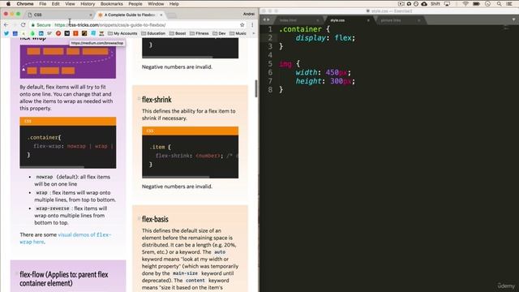Image resolution: width=519 pixels, height=292 pixels.
Task: Click the cloud upload menu bar icon
Action: click(x=424, y=4)
